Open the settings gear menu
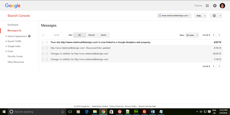Viewport: 230px width, 115px height. click(x=216, y=16)
